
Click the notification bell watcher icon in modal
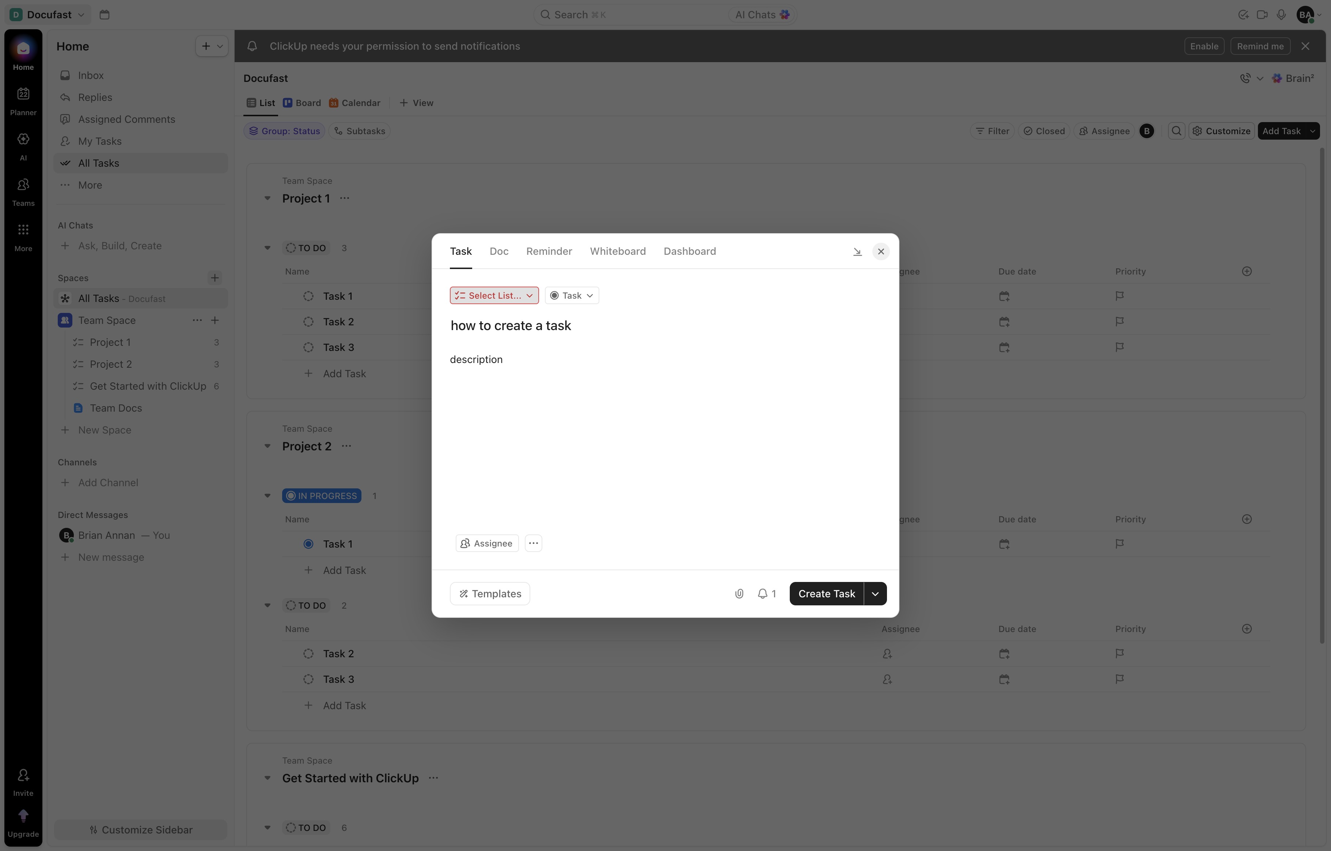click(x=767, y=594)
